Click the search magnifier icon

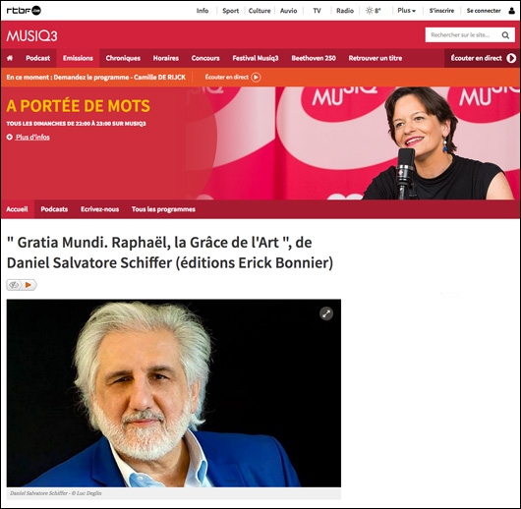pyautogui.click(x=505, y=35)
